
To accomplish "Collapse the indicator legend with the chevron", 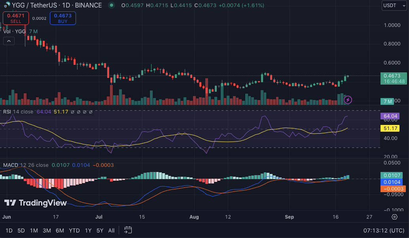I will 9,41.
